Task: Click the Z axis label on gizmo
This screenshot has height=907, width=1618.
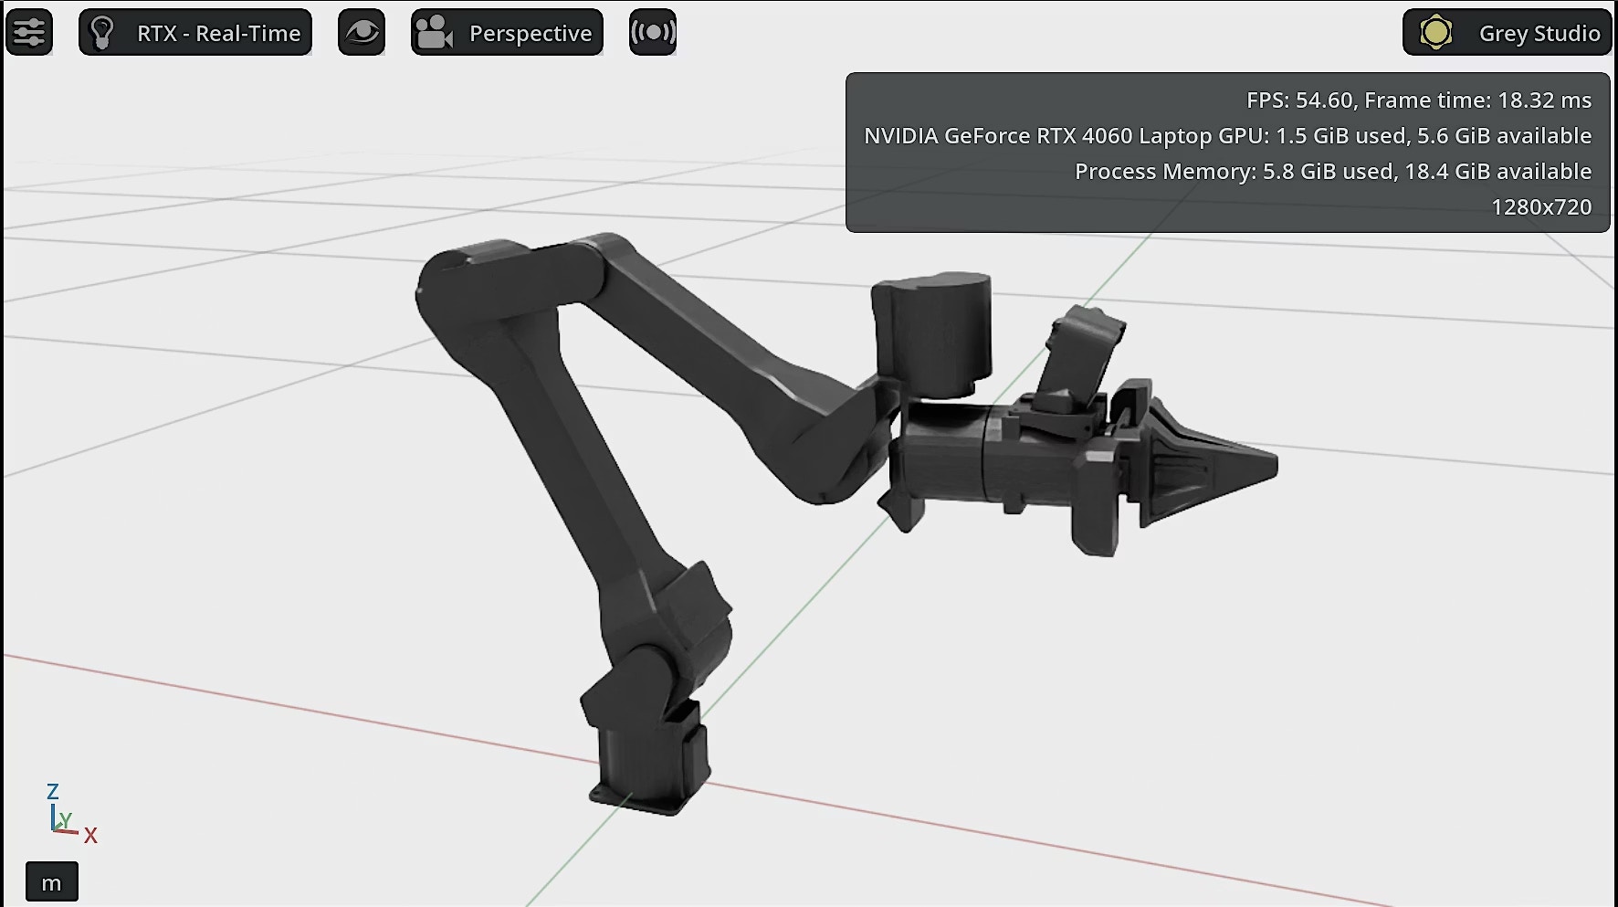Action: (x=53, y=791)
